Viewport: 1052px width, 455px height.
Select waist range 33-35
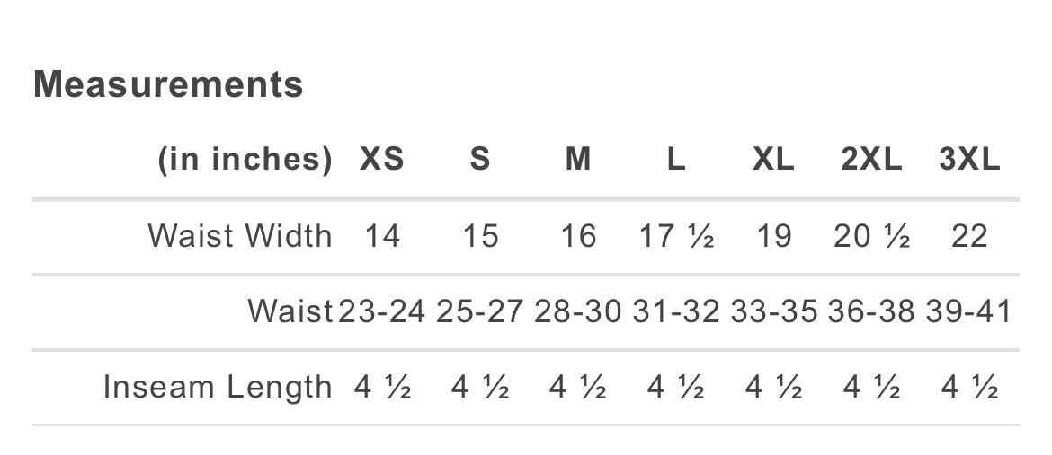[773, 311]
